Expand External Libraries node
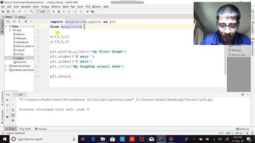The width and height of the screenshot is (255, 143). [x=6, y=66]
